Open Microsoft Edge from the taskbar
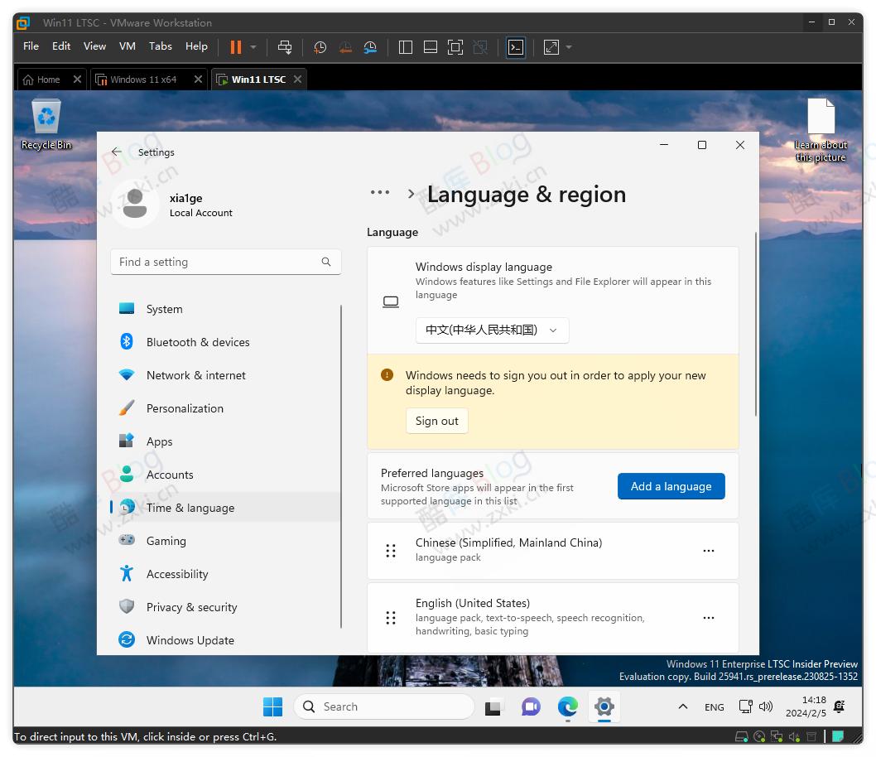Viewport: 876px width, 757px height. click(567, 707)
